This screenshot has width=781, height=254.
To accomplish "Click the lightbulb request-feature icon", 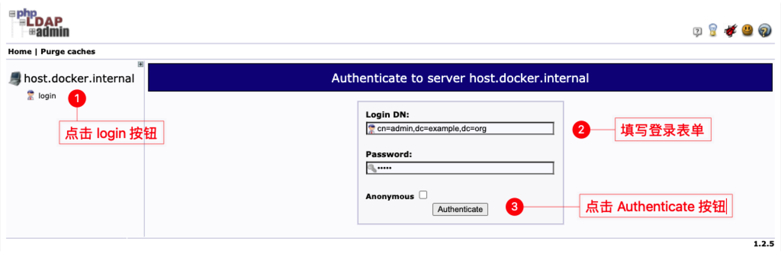I will click(713, 30).
